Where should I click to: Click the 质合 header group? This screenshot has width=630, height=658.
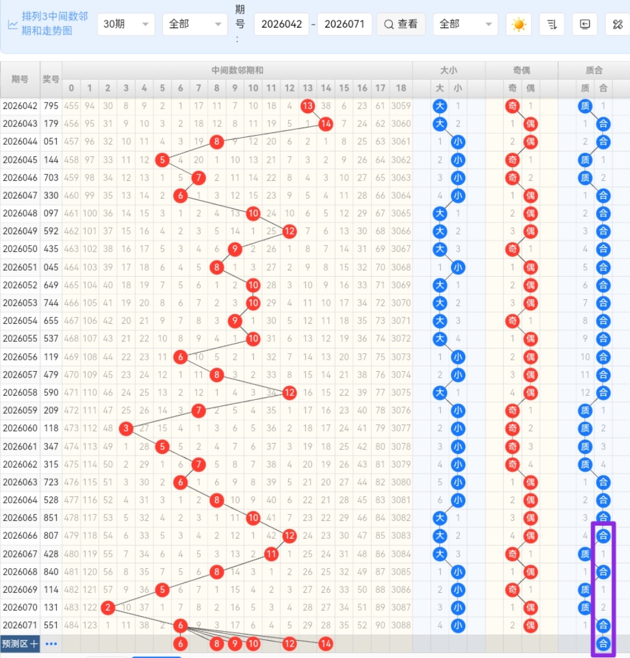[x=594, y=70]
